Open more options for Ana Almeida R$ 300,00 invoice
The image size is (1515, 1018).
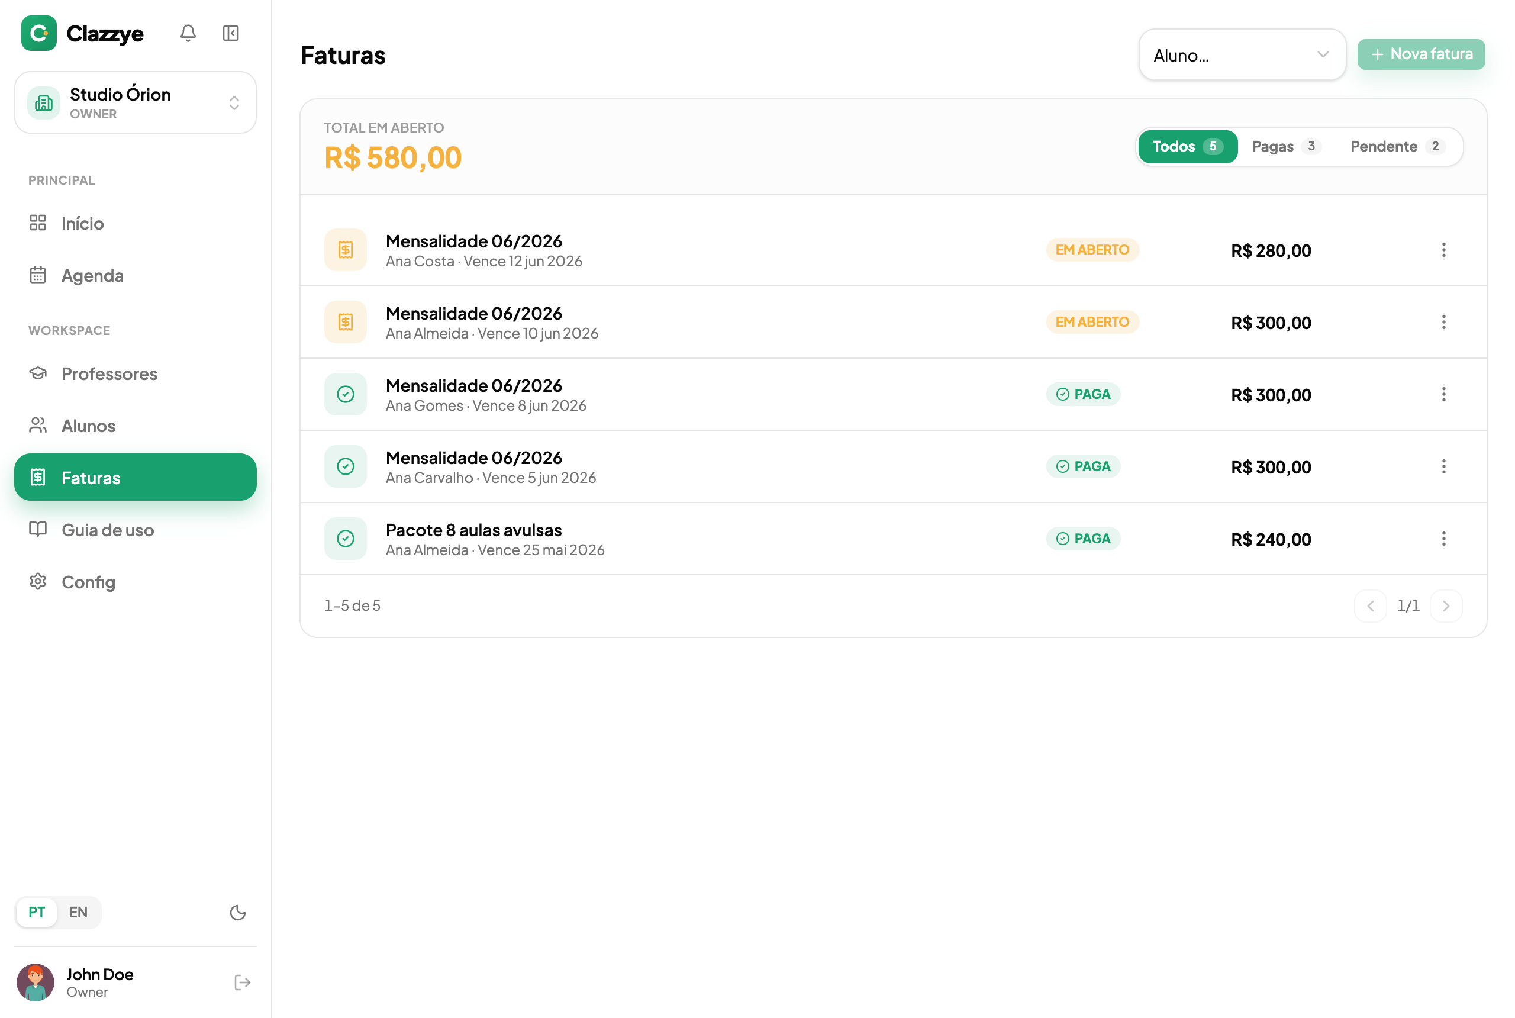pyautogui.click(x=1443, y=322)
